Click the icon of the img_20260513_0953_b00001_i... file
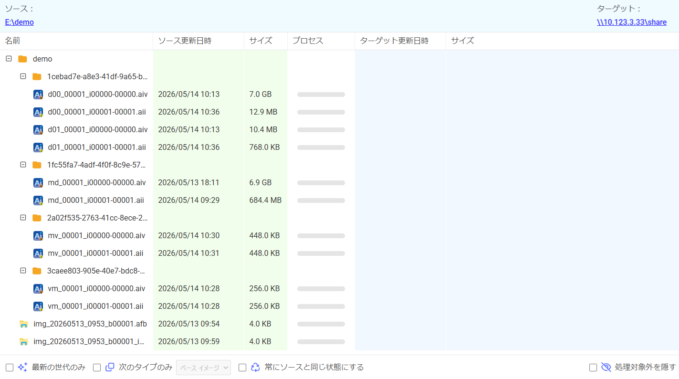Viewport: 679px width, 379px height. point(23,342)
